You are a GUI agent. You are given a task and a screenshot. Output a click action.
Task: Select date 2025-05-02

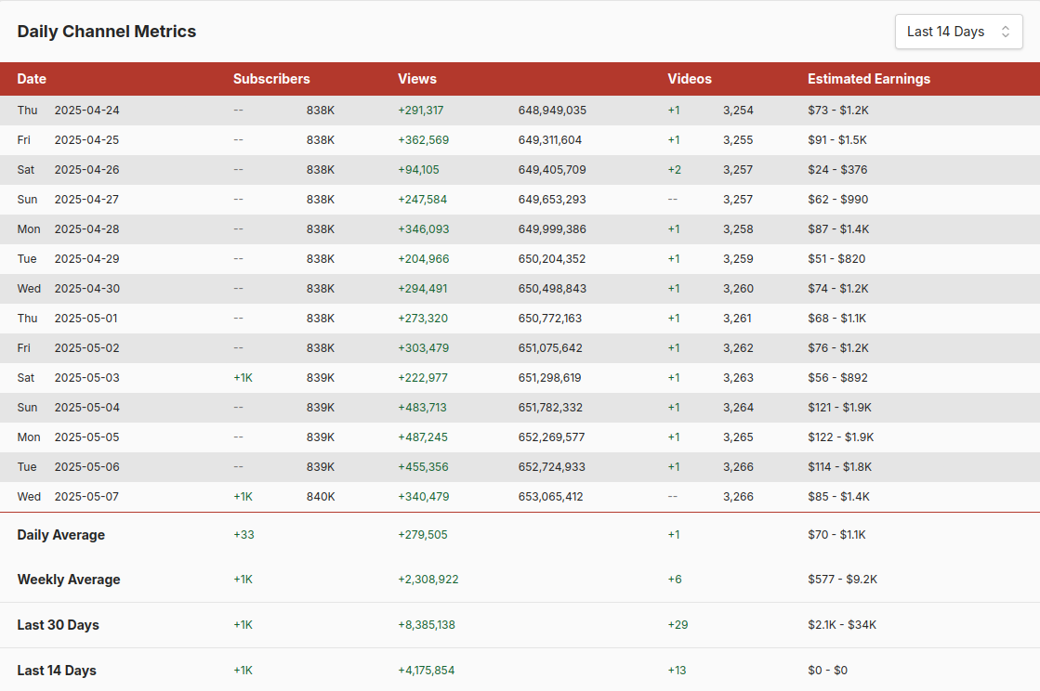[86, 348]
